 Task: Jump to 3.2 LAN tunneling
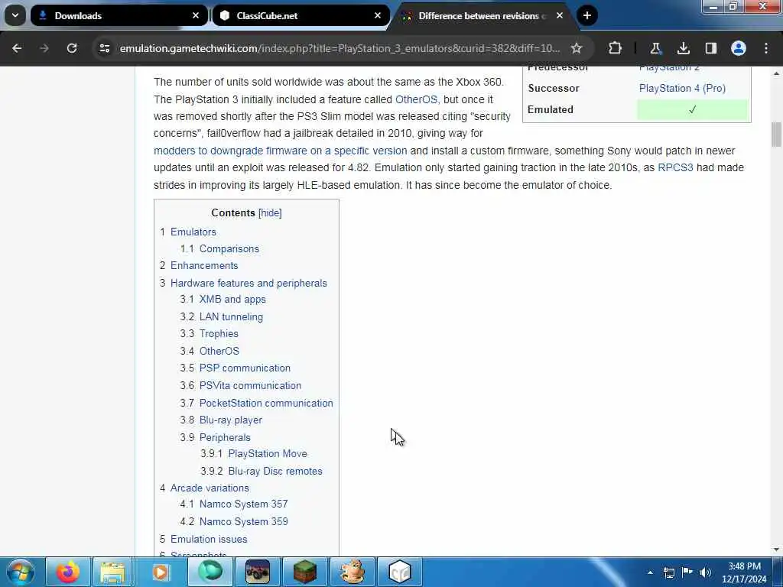(221, 316)
